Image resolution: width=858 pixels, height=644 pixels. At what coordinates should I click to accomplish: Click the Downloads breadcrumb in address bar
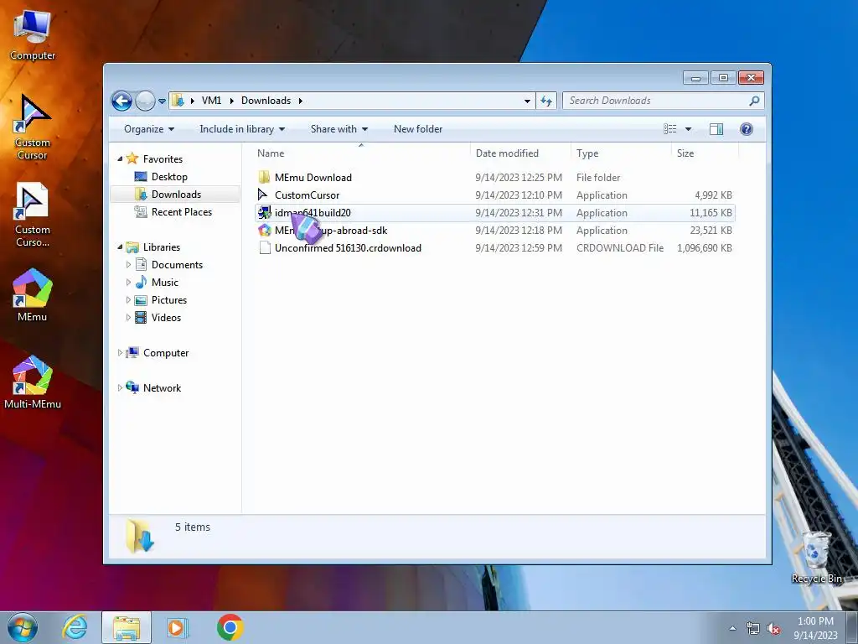266,101
